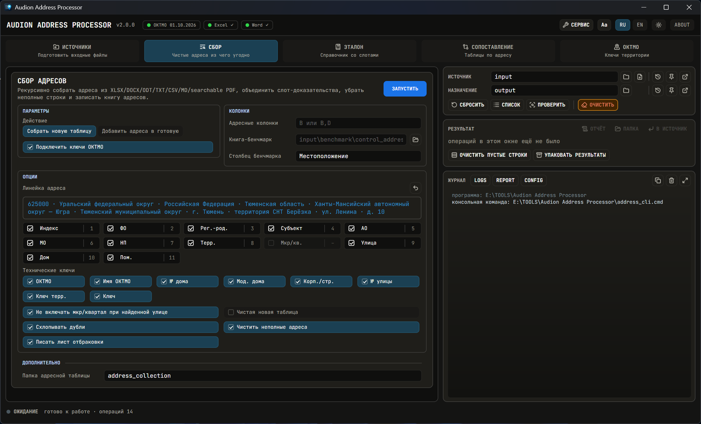The image size is (701, 424).
Task: Click the Адресные колонки input field
Action: (358, 123)
